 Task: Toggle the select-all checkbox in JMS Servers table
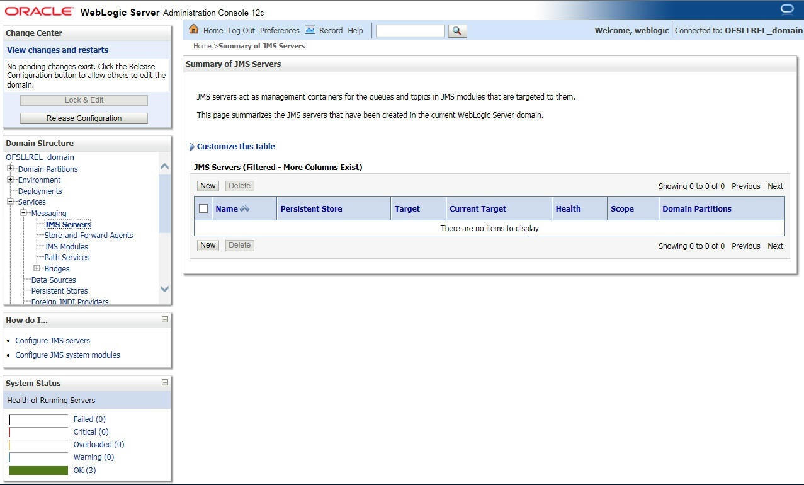pos(203,208)
